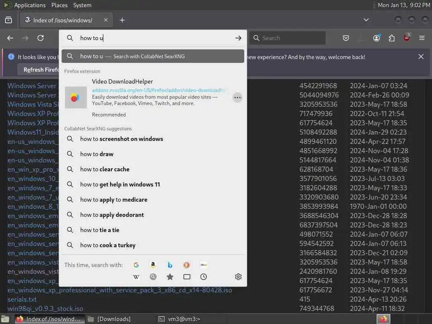Submit search with the go arrow

pyautogui.click(x=238, y=38)
